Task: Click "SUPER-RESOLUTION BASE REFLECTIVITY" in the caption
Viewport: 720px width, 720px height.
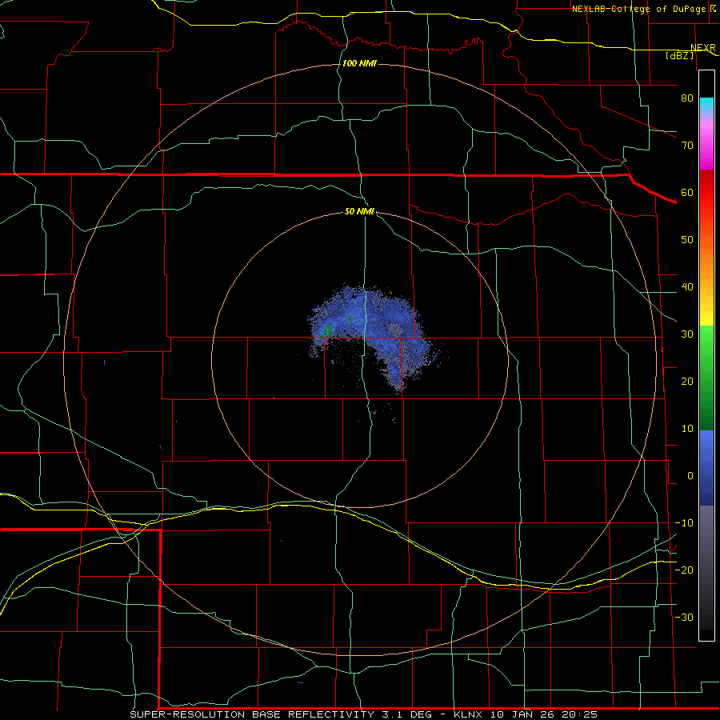Action: [x=252, y=714]
